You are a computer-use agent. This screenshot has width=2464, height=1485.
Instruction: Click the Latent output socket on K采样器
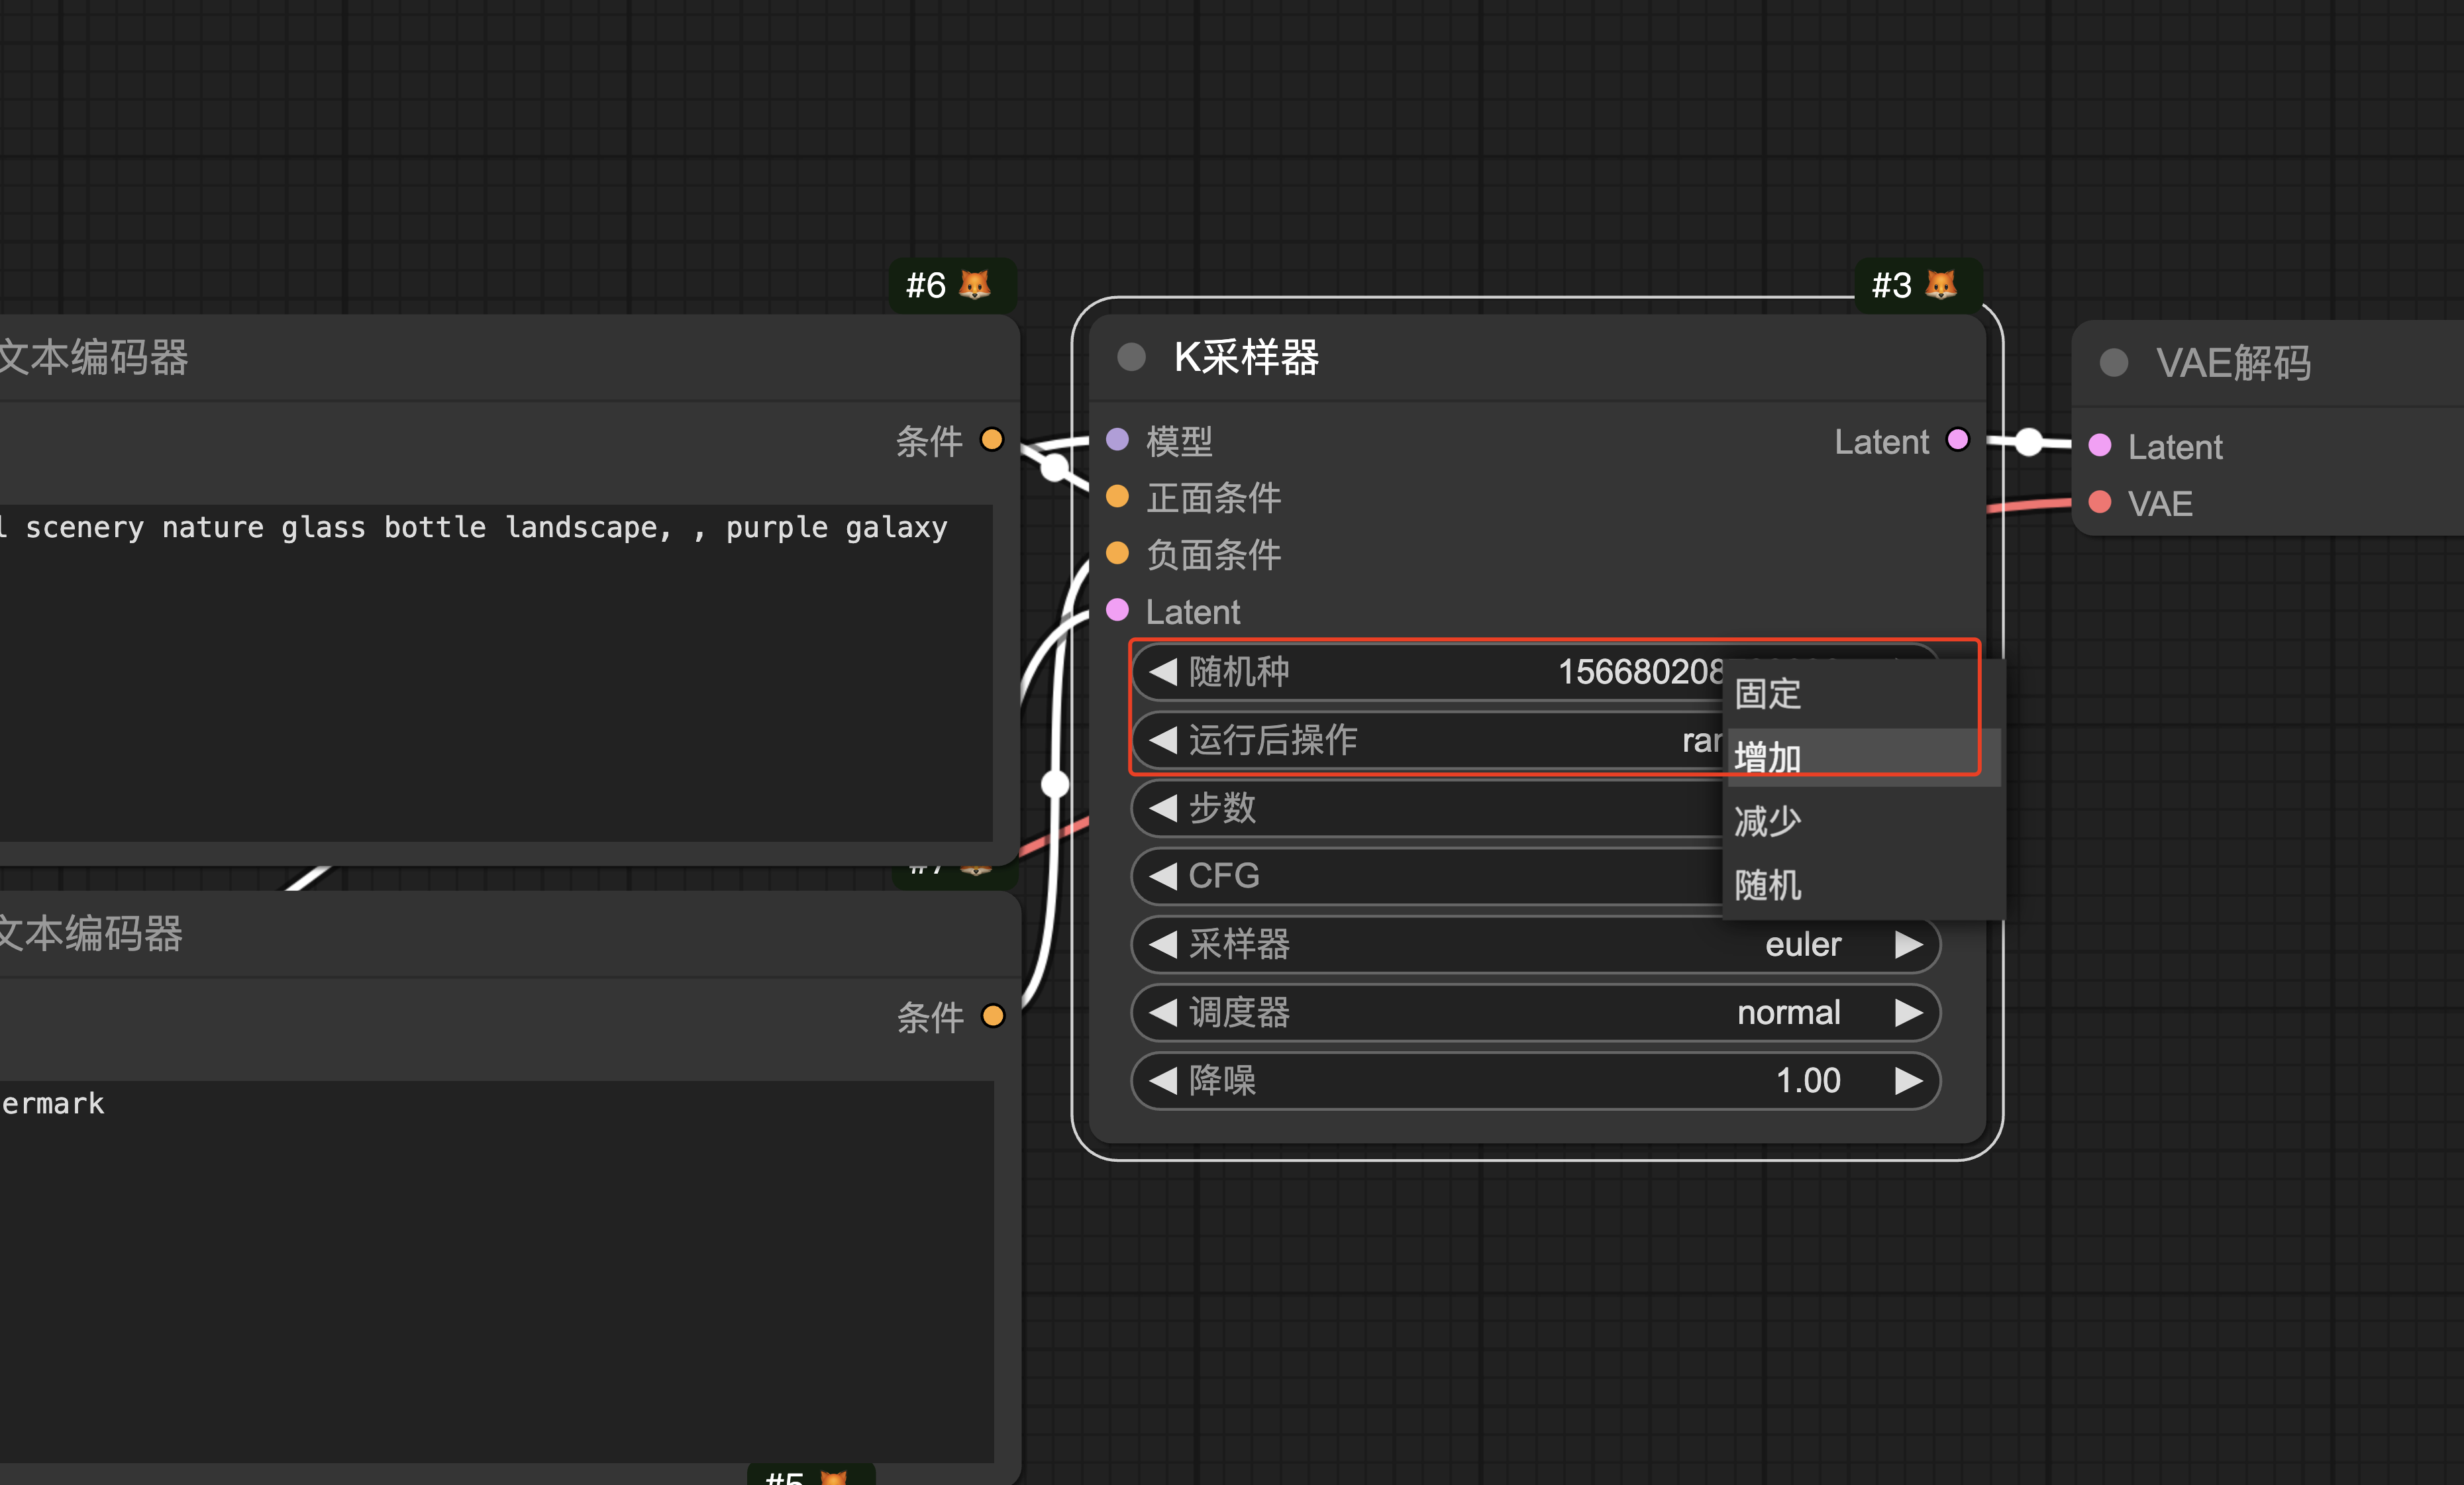(x=1958, y=439)
